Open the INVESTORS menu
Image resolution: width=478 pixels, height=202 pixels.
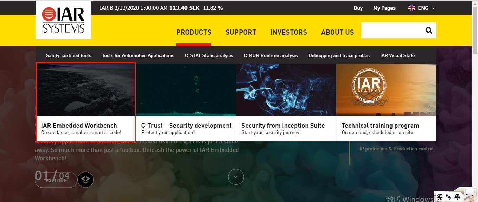click(x=288, y=32)
